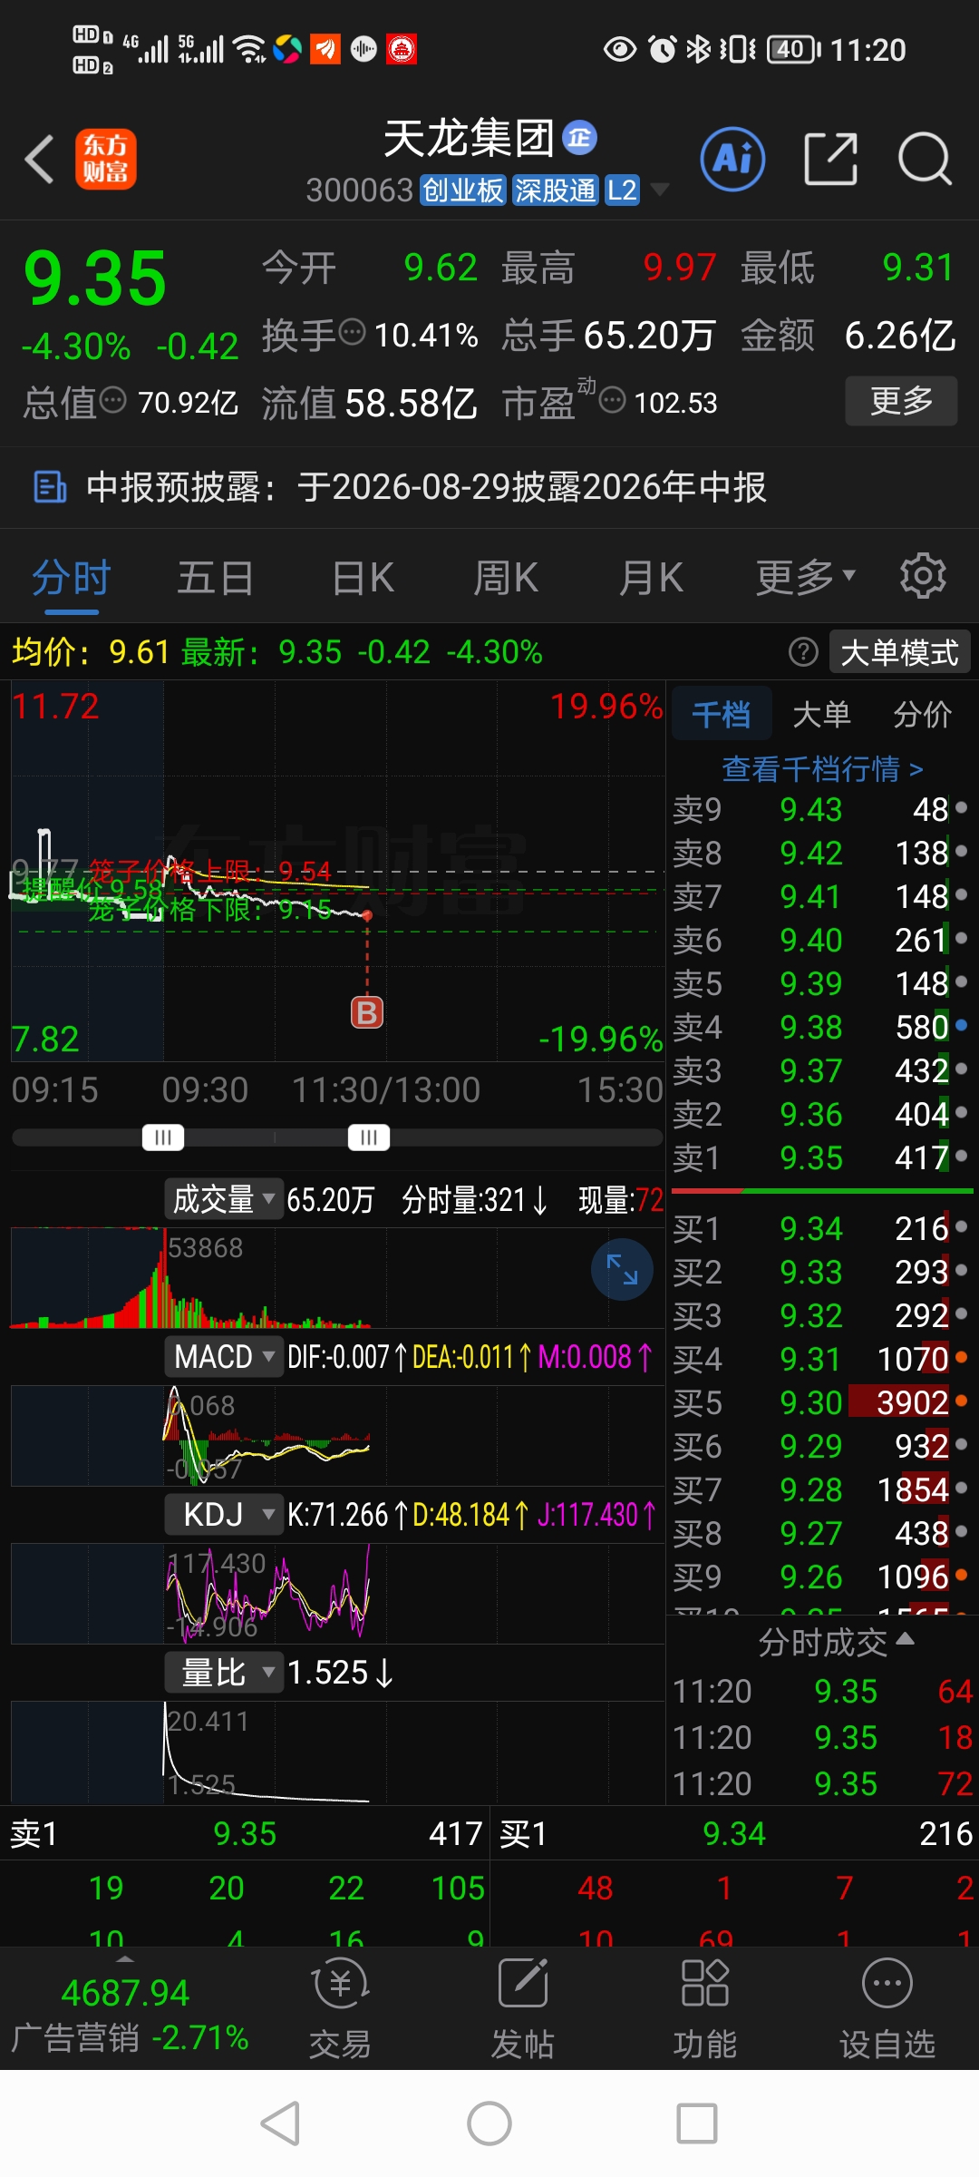
Task: Expand the index bar above 4687.94
Action: pyautogui.click(x=125, y=1959)
